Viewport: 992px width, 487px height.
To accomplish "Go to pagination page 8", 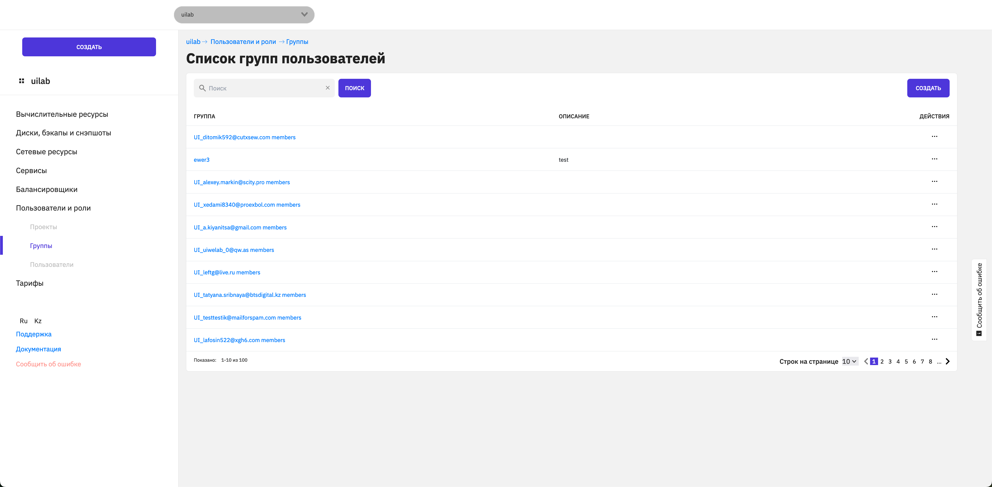I will pyautogui.click(x=930, y=361).
